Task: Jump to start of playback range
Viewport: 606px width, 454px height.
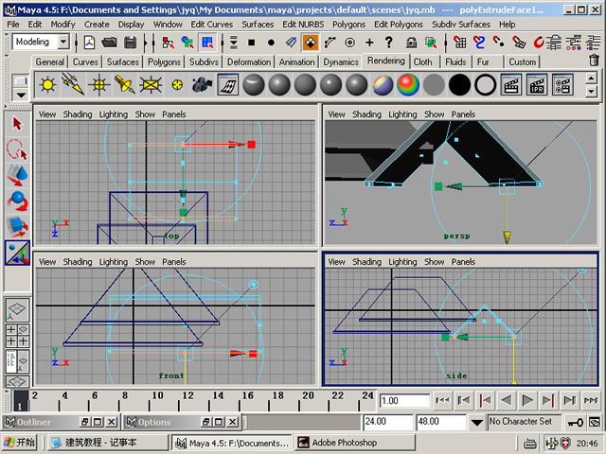Action: click(x=442, y=400)
